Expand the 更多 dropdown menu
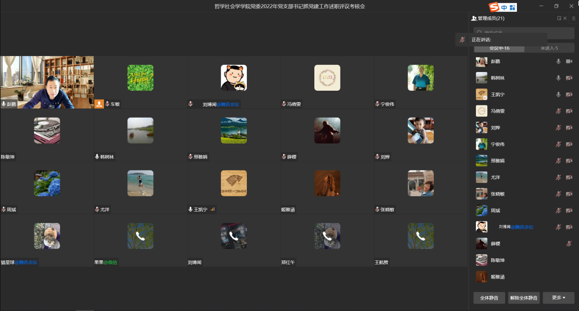579x311 pixels. (558, 298)
